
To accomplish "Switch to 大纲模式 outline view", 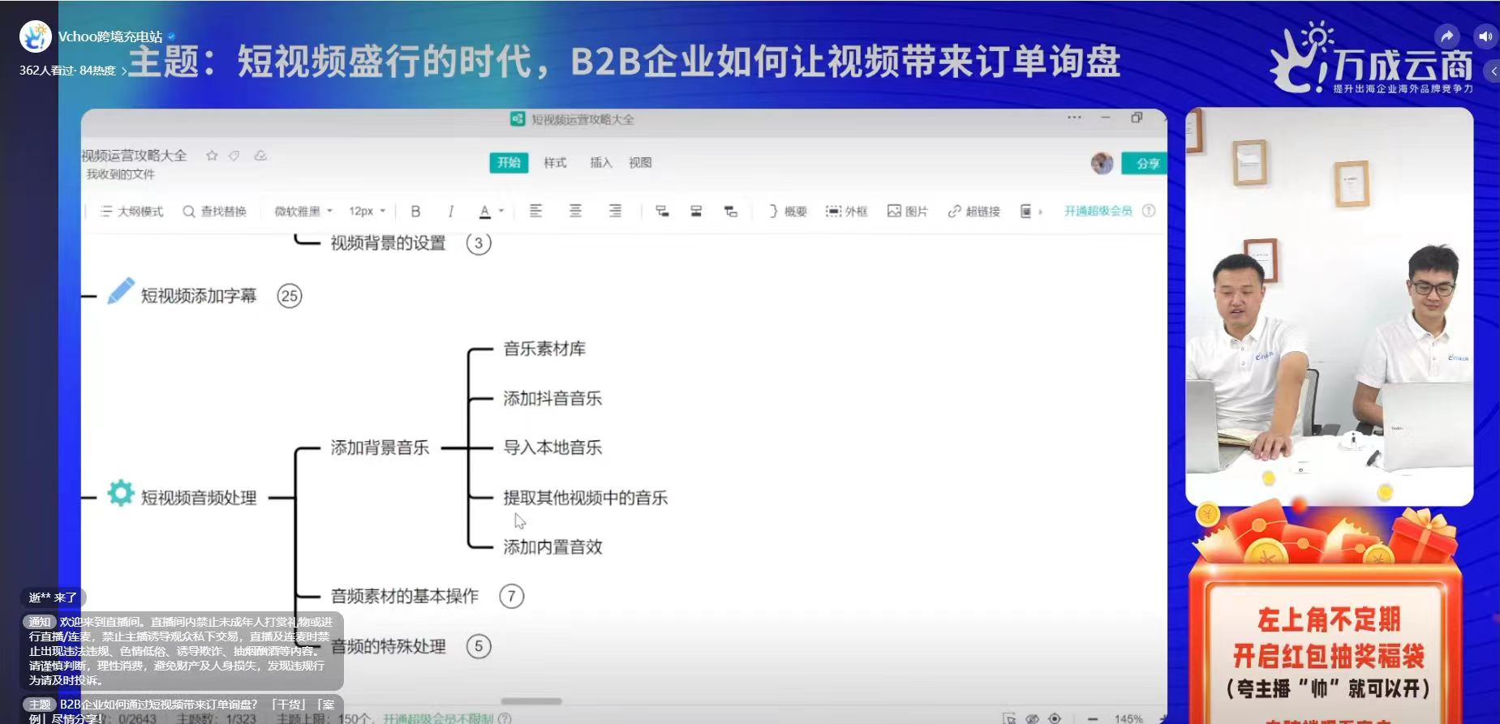I will coord(131,212).
